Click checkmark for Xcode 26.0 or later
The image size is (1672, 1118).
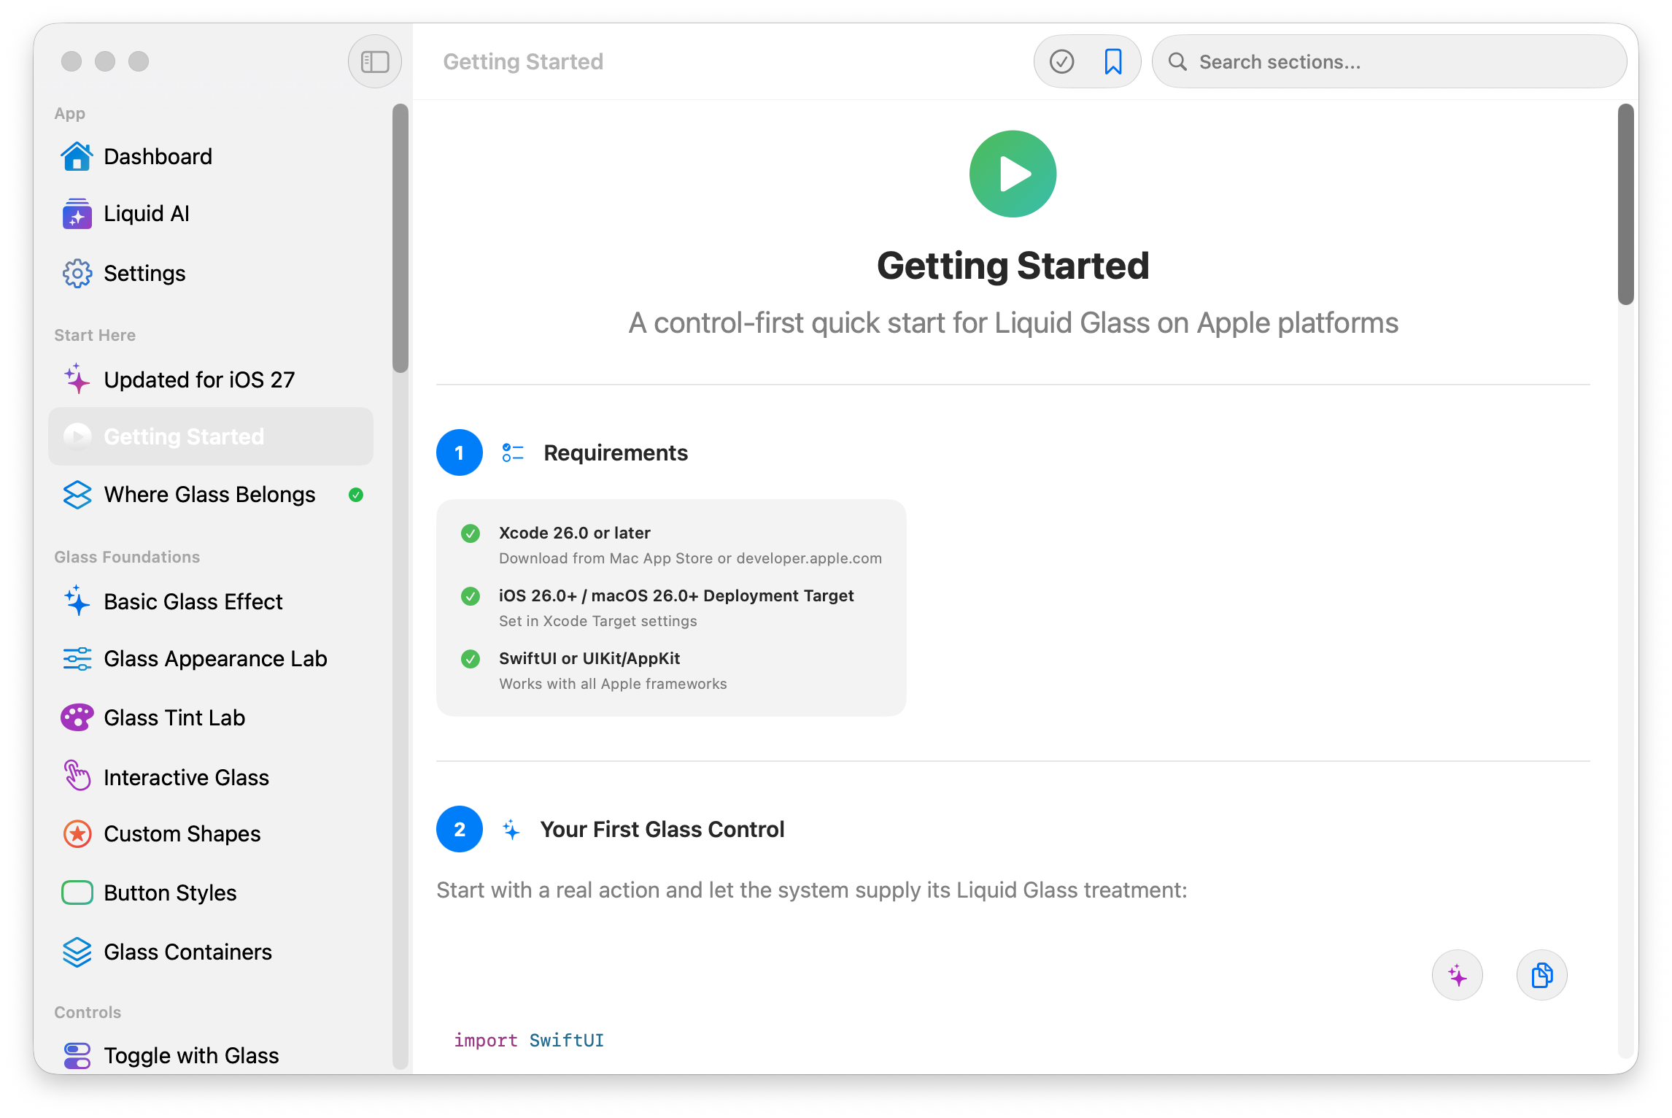(471, 533)
